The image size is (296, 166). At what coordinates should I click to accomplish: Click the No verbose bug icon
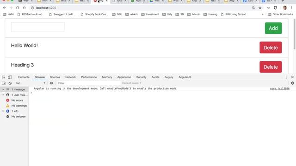pos(8,117)
